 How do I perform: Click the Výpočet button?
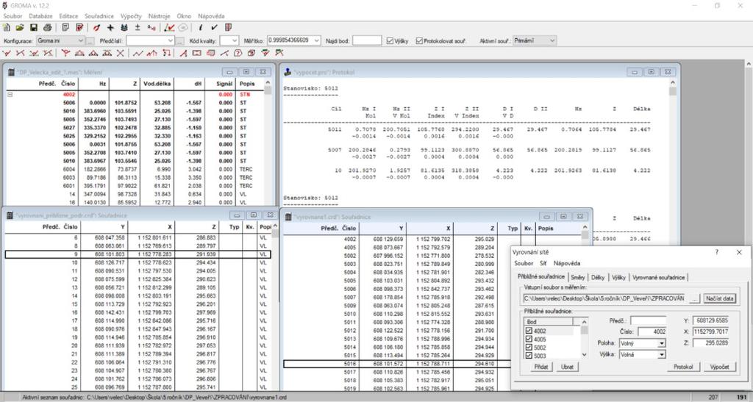pyautogui.click(x=719, y=367)
